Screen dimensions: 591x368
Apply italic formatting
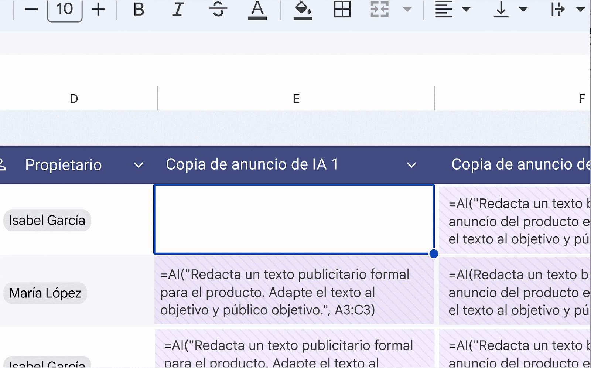coord(178,10)
